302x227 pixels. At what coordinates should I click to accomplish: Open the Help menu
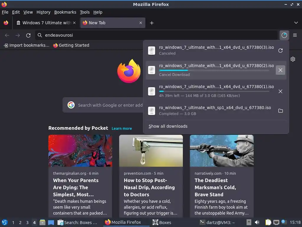click(x=98, y=12)
